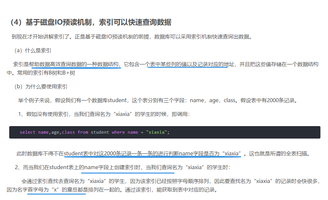Click paragraph starting "到现在才开始讲解索引了"
Image resolution: width=328 pixels, height=200 pixels.
coord(132,37)
